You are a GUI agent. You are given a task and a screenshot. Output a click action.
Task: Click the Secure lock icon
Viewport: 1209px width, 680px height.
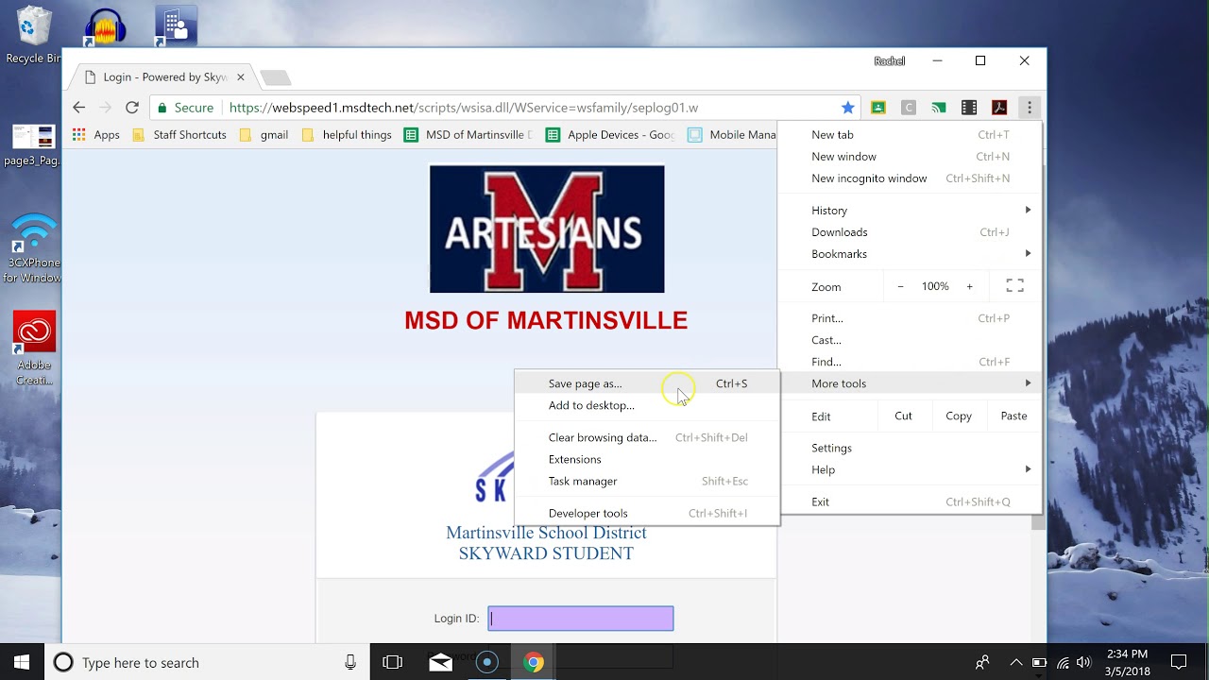click(162, 108)
